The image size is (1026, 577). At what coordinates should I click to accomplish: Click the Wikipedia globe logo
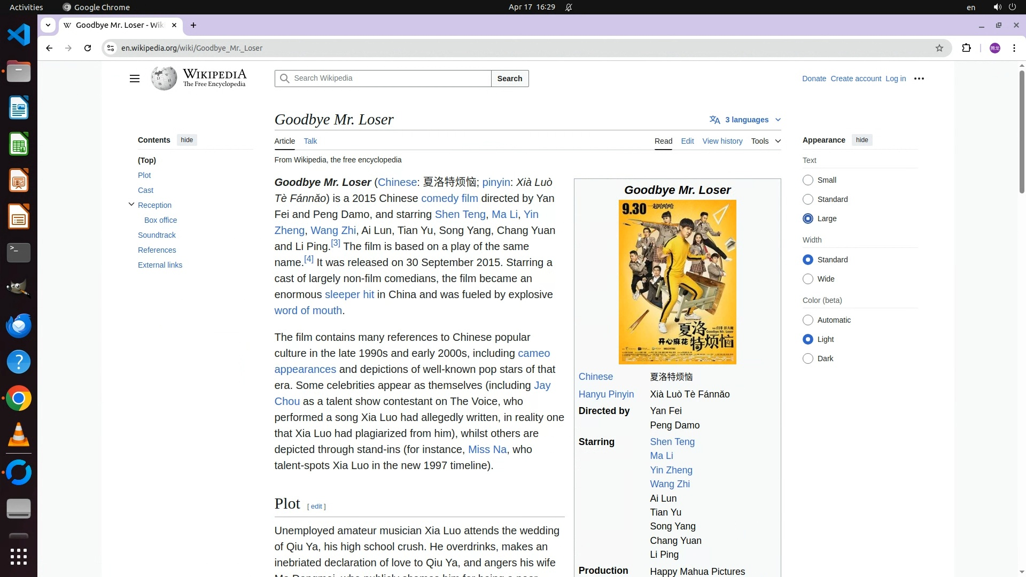click(164, 79)
